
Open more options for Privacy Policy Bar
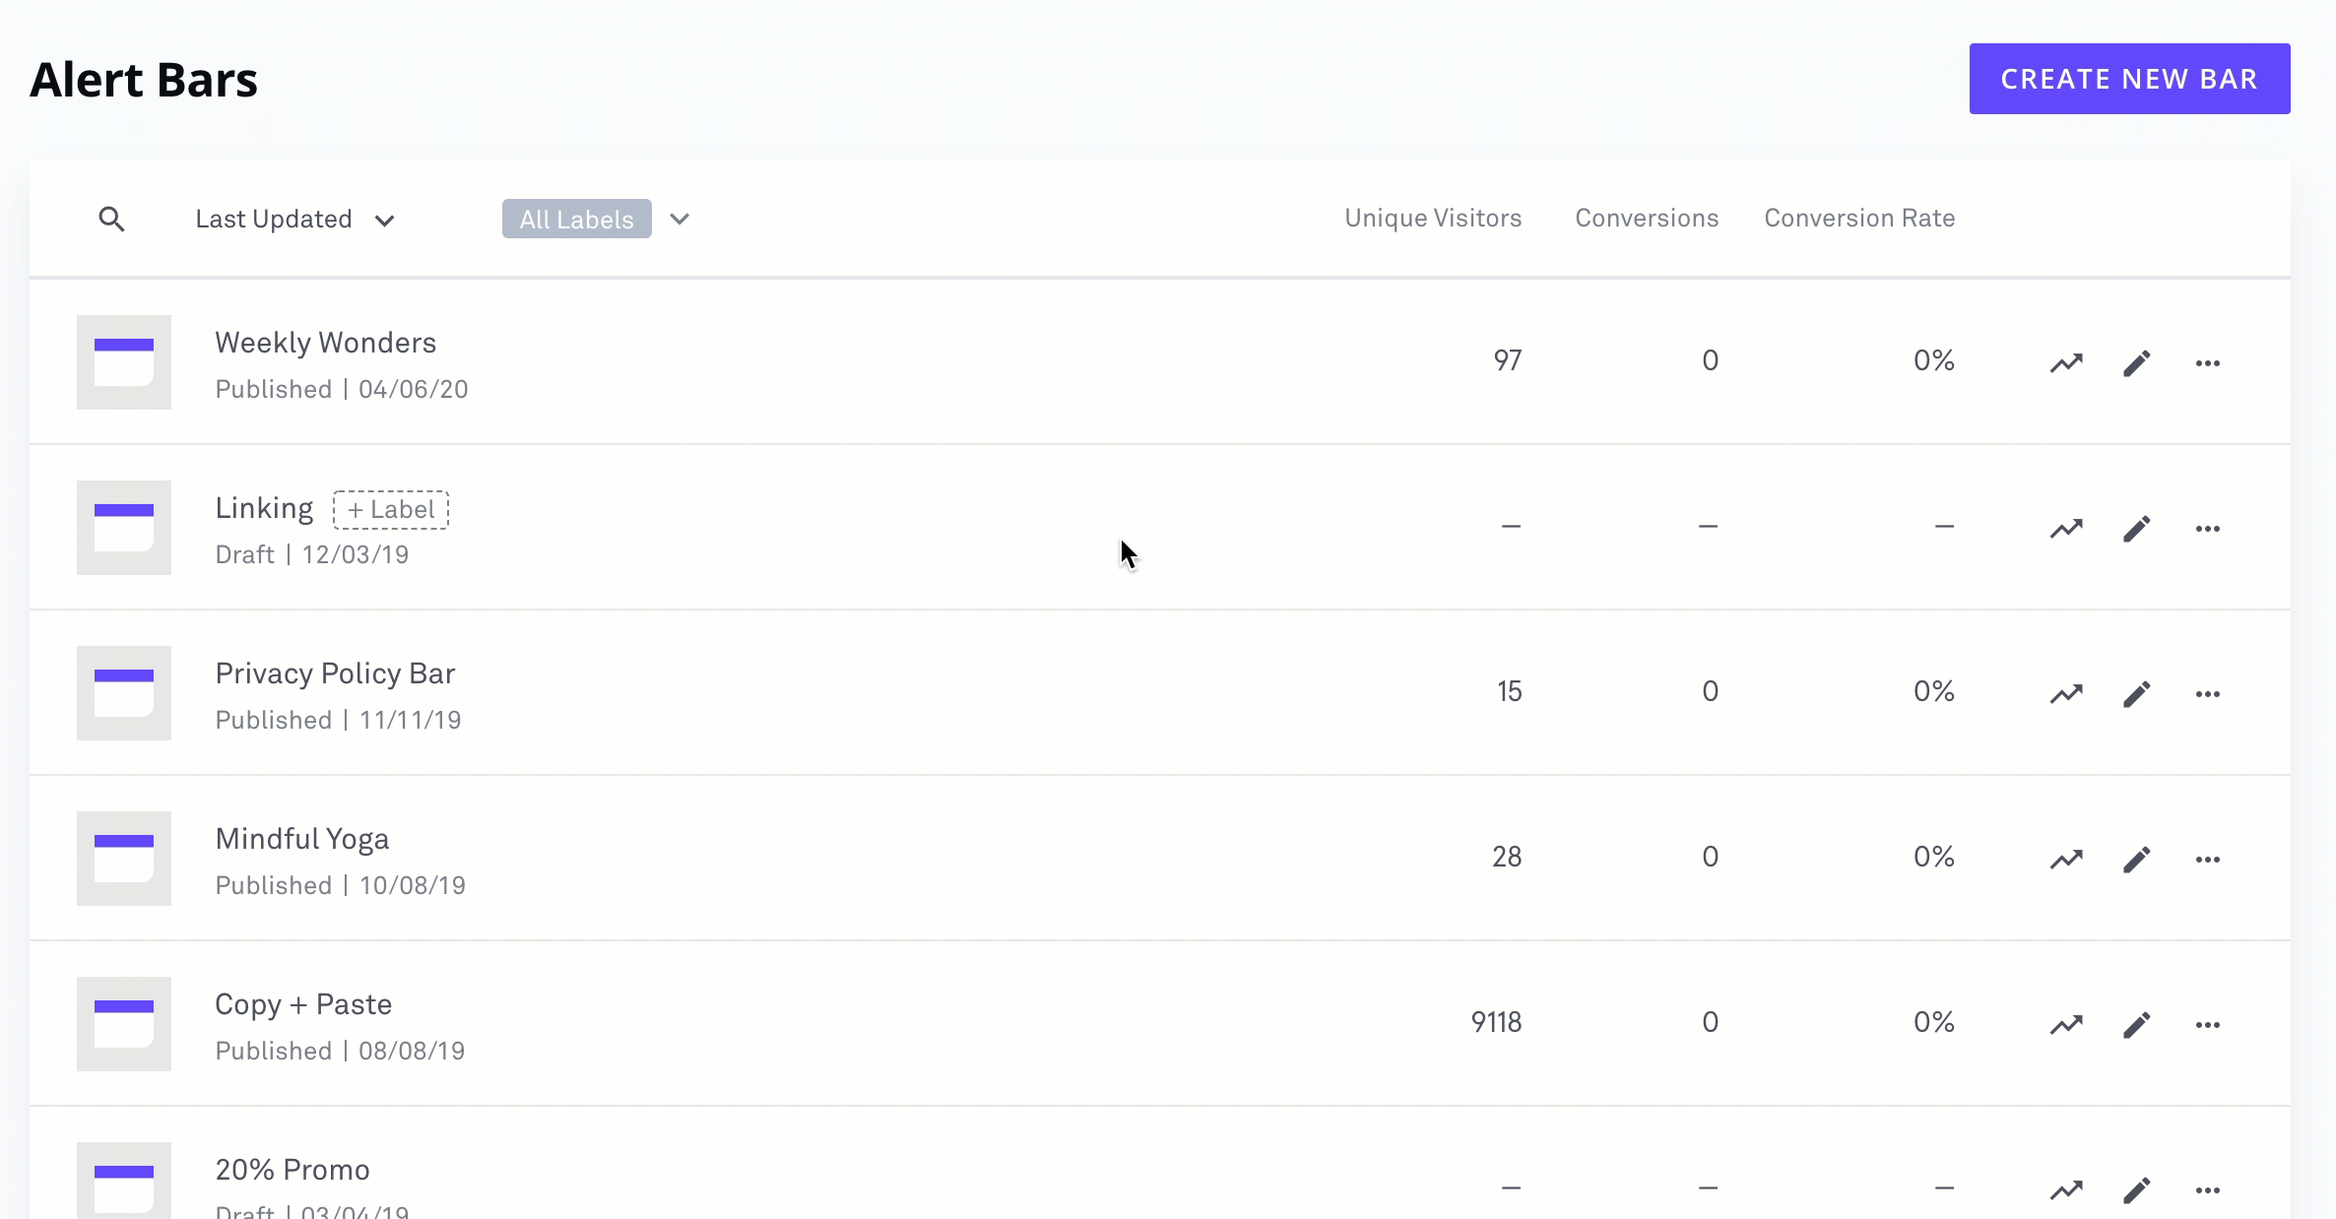point(2207,694)
